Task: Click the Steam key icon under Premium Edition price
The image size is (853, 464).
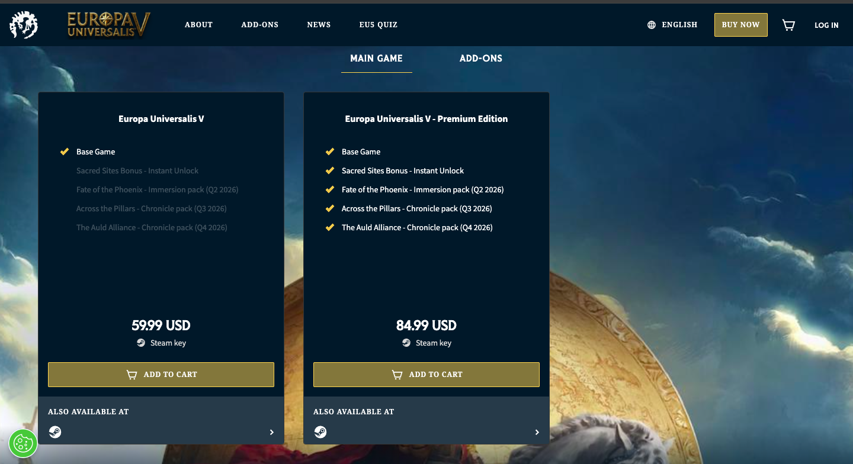Action: click(406, 343)
